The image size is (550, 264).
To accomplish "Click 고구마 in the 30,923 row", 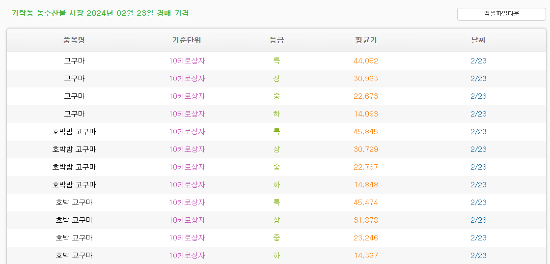I will click(x=74, y=79).
